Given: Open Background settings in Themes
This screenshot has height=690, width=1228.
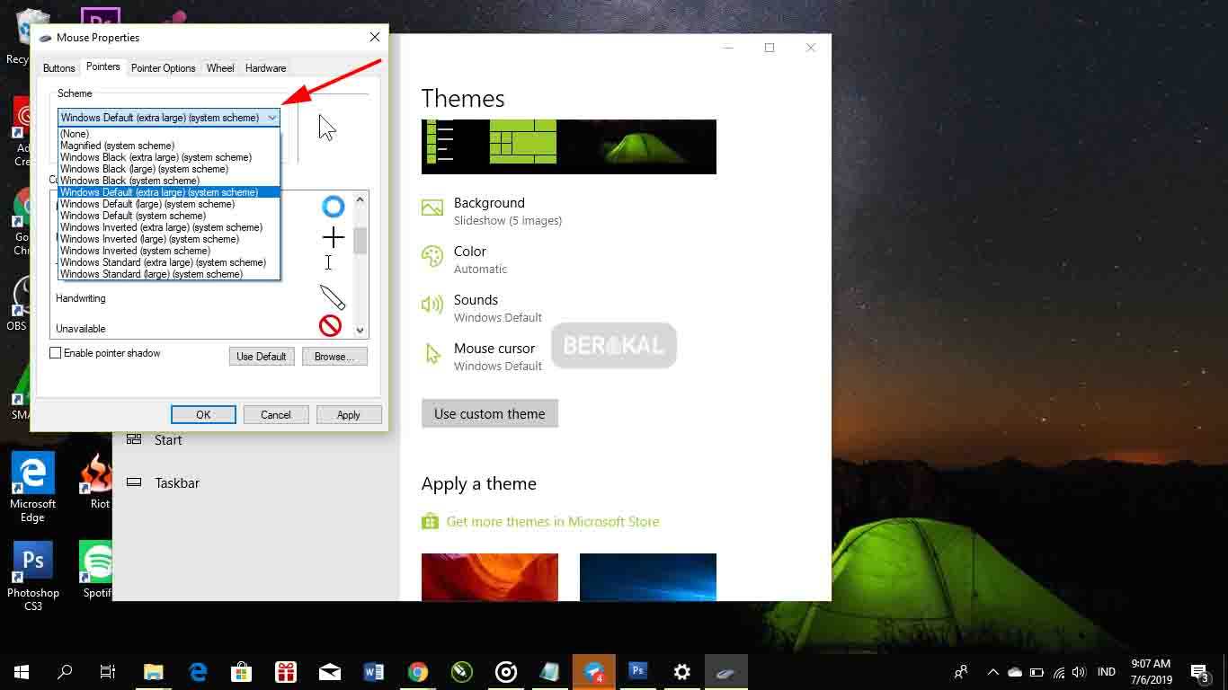Looking at the screenshot, I should (x=492, y=211).
